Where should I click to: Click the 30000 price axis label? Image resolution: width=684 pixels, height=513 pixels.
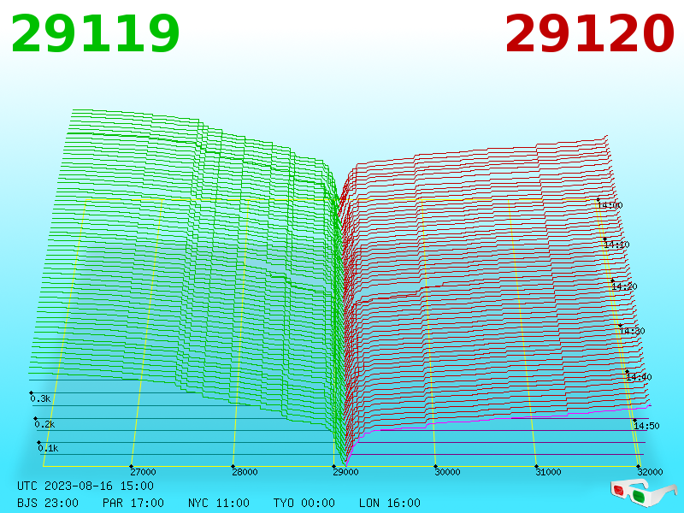(x=447, y=472)
